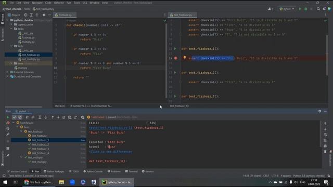Open Version Control tool window
The height and width of the screenshot is (187, 333).
click(x=17, y=171)
